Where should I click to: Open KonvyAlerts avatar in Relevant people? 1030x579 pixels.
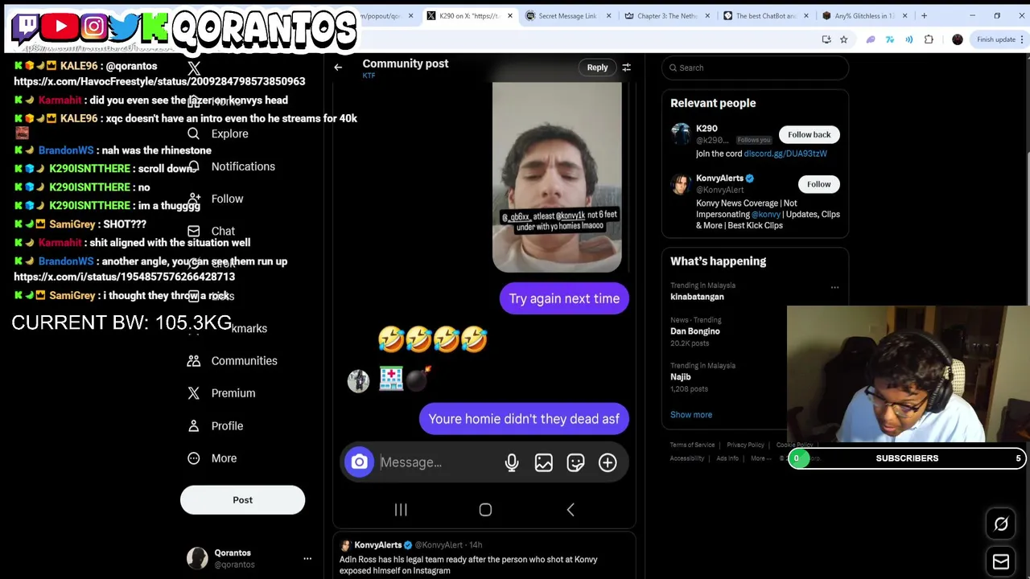[681, 184]
